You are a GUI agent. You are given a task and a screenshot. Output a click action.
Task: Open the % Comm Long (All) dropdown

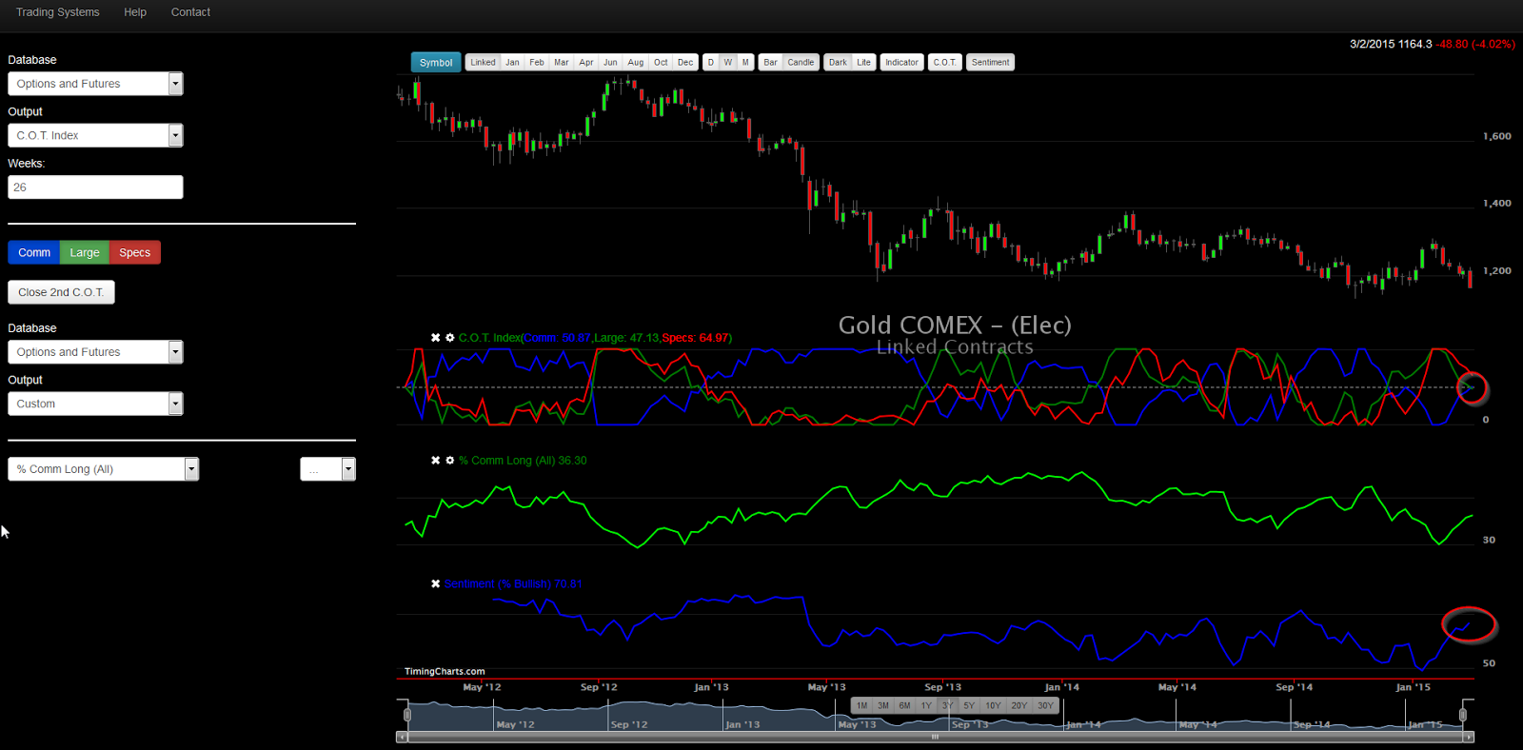click(x=103, y=469)
